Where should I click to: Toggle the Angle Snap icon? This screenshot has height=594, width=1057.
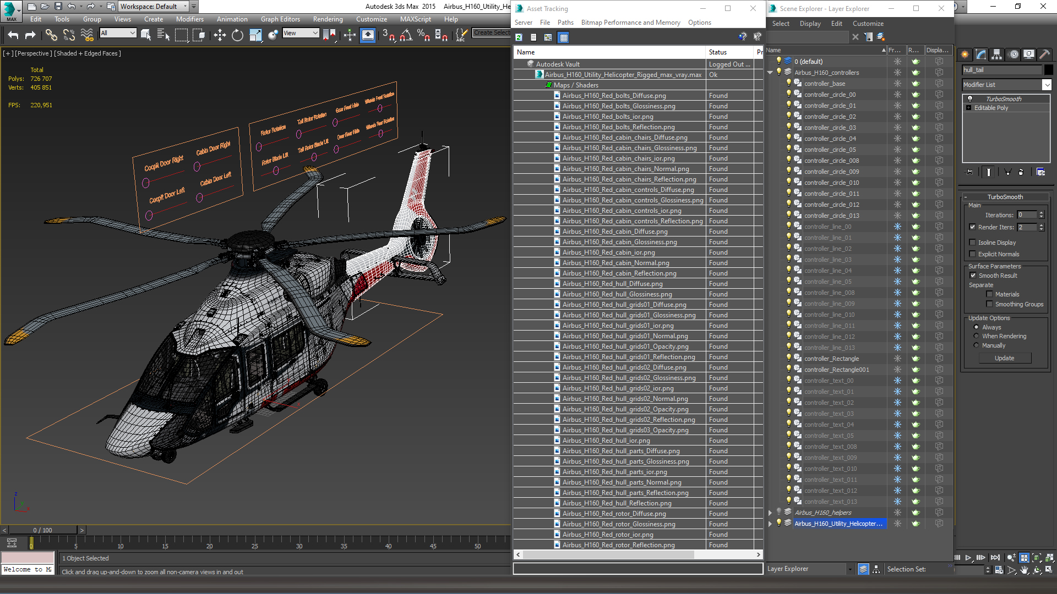click(x=406, y=35)
